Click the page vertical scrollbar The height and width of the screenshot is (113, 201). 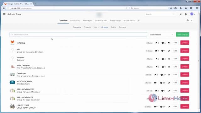tap(199, 62)
